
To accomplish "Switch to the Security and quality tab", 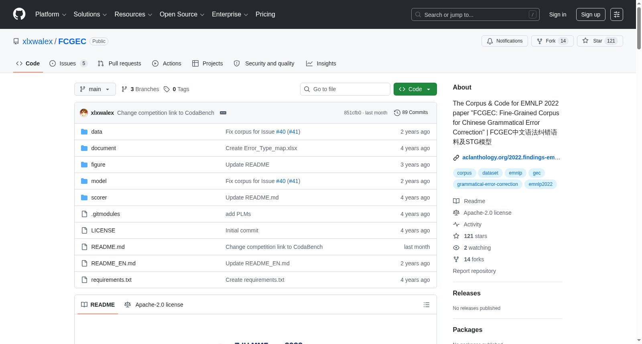I will point(264,63).
